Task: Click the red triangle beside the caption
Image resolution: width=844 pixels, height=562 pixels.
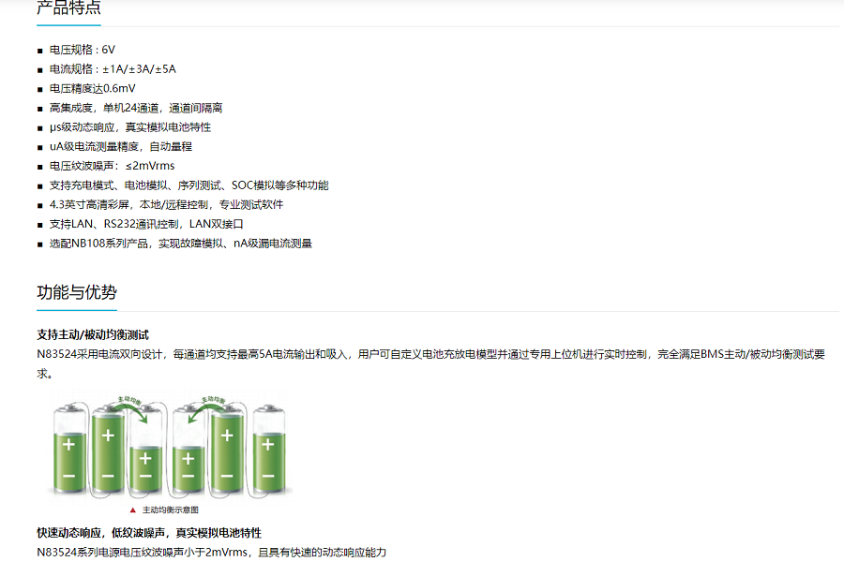Action: (x=133, y=510)
